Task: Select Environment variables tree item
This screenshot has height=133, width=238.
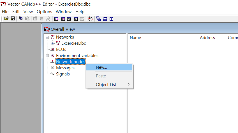Action: click(x=77, y=56)
